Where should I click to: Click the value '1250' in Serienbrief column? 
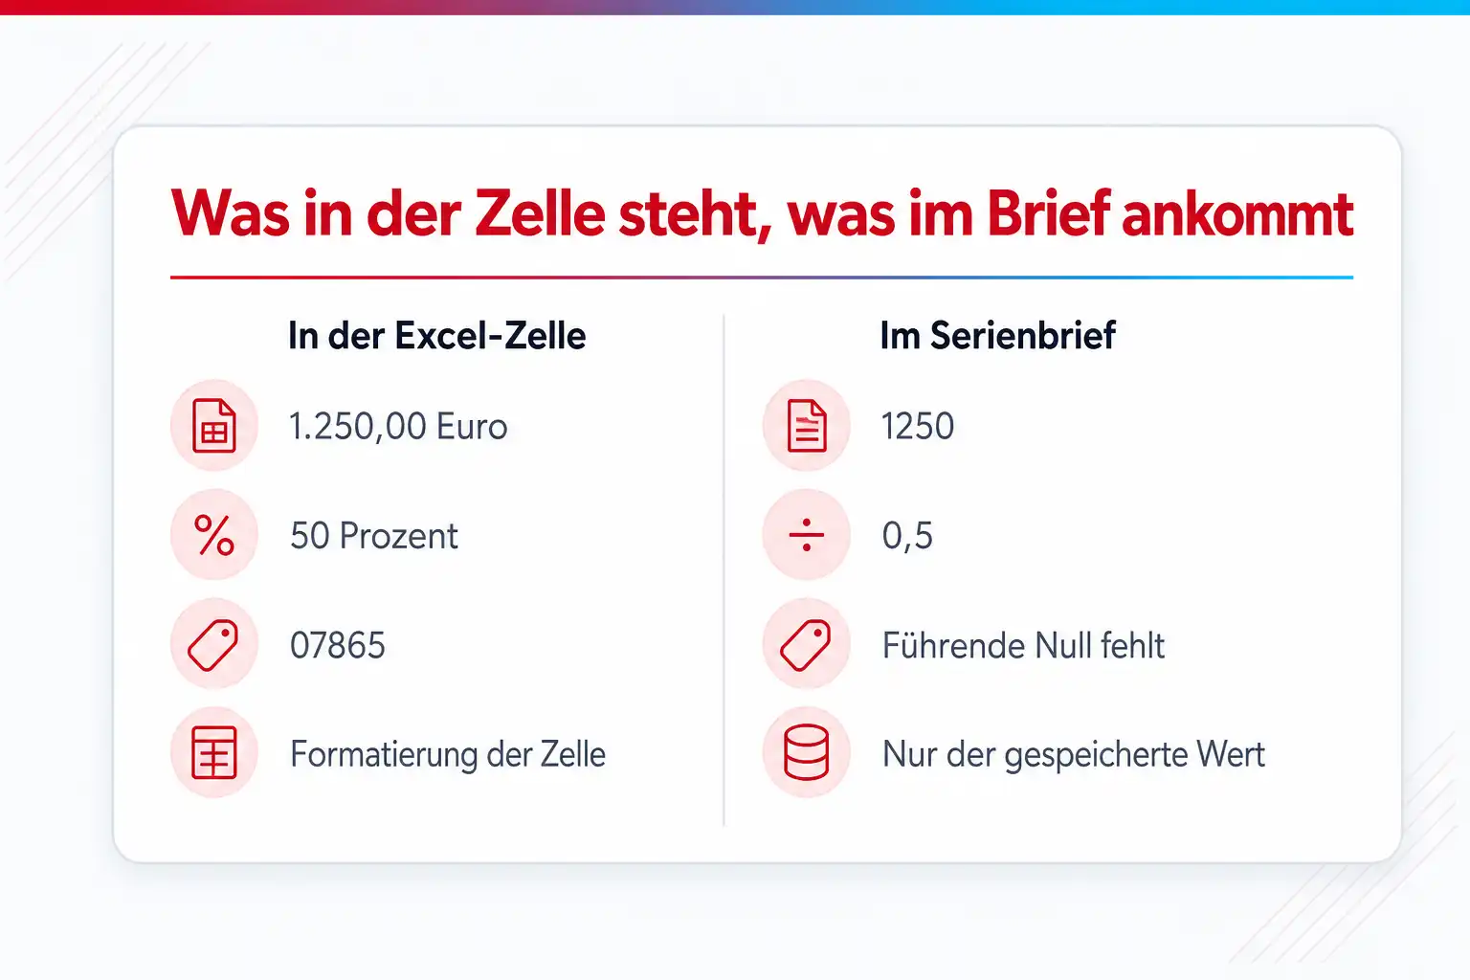click(918, 427)
